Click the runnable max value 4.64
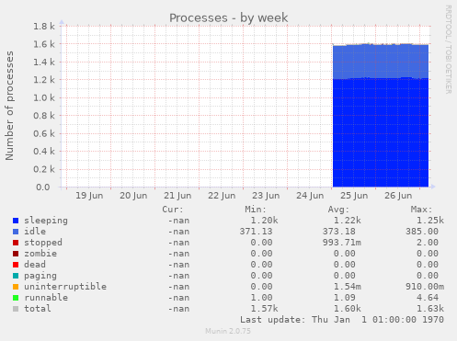457x341 pixels. point(428,298)
